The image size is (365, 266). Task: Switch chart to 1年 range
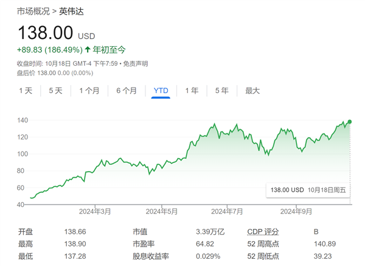(192, 91)
